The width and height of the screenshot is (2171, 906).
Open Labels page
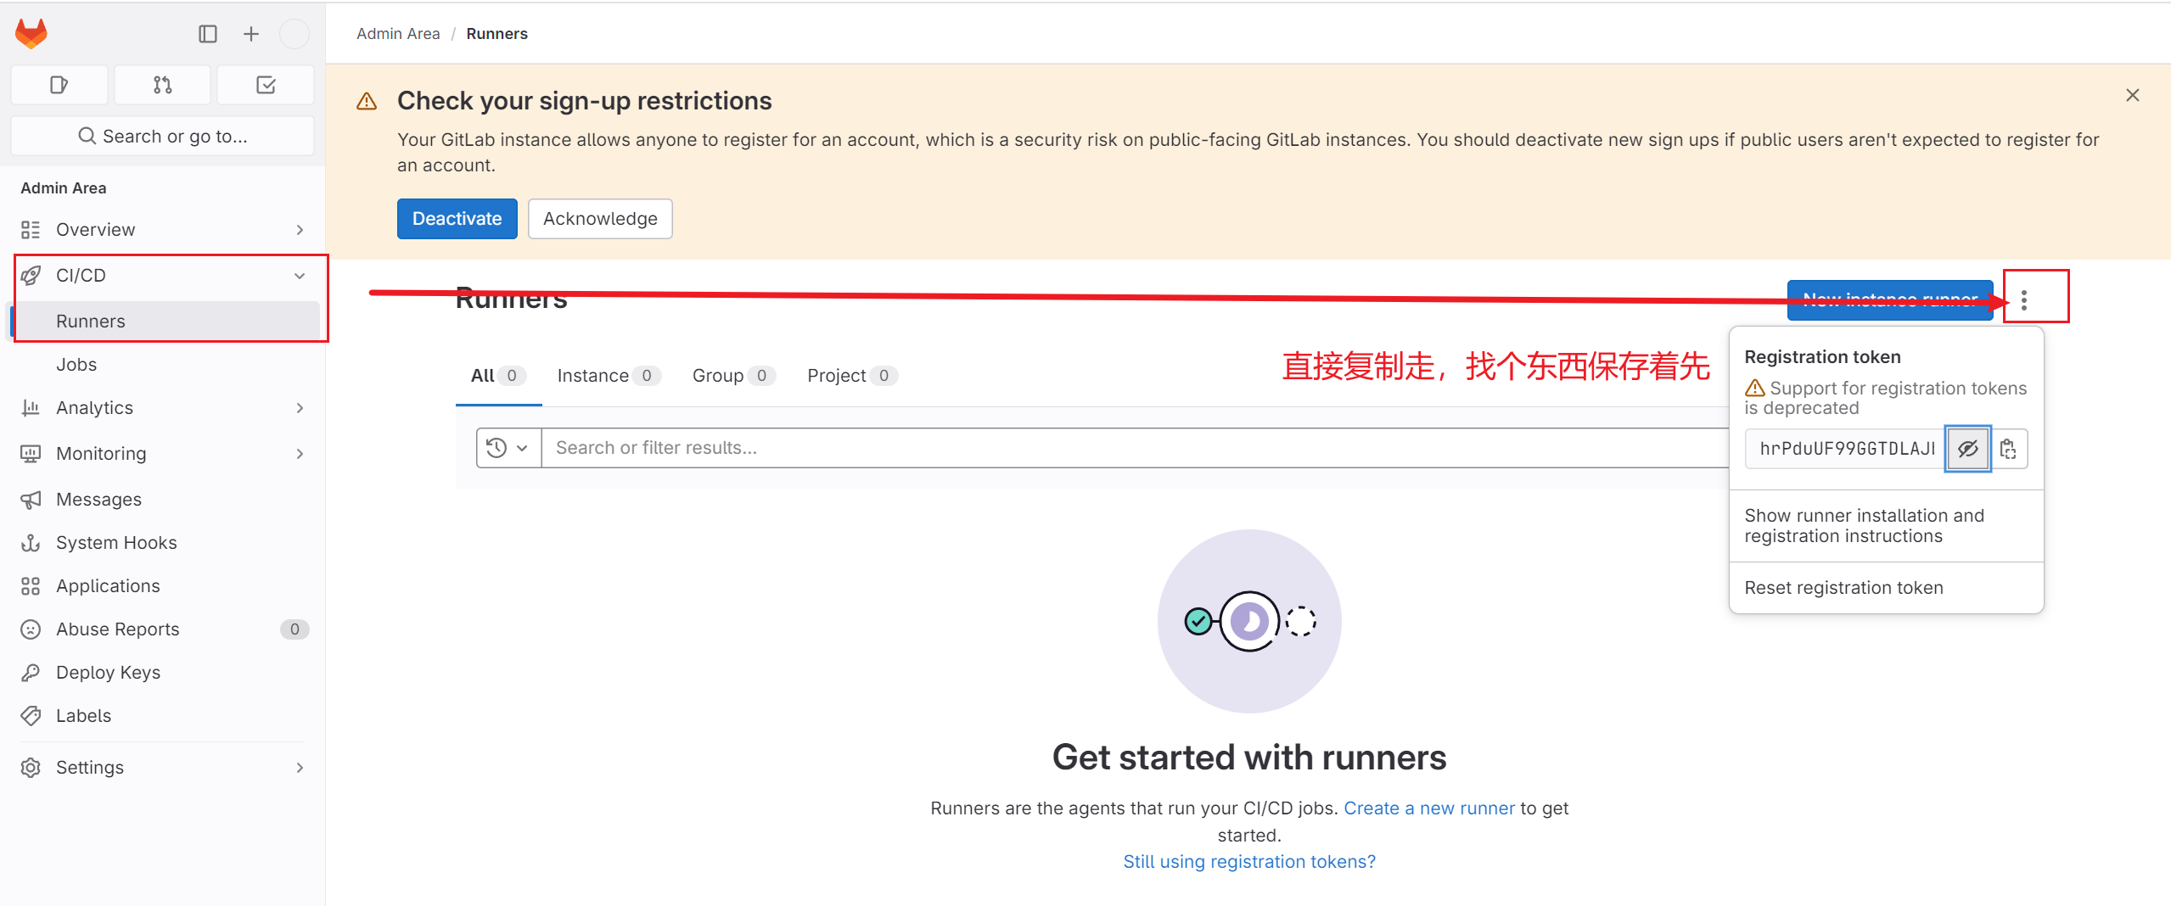[83, 716]
